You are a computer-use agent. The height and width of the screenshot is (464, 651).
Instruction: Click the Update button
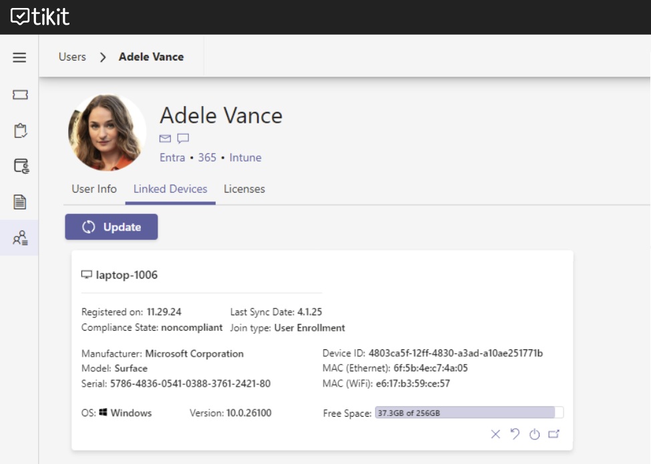click(x=112, y=227)
